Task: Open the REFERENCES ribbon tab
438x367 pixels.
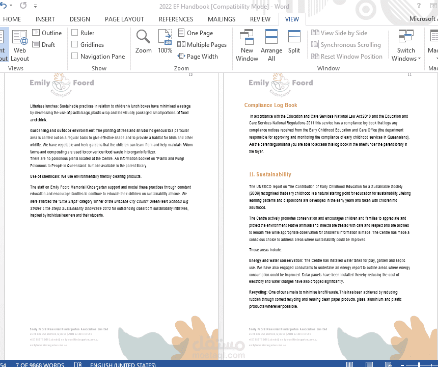Action: tap(176, 19)
